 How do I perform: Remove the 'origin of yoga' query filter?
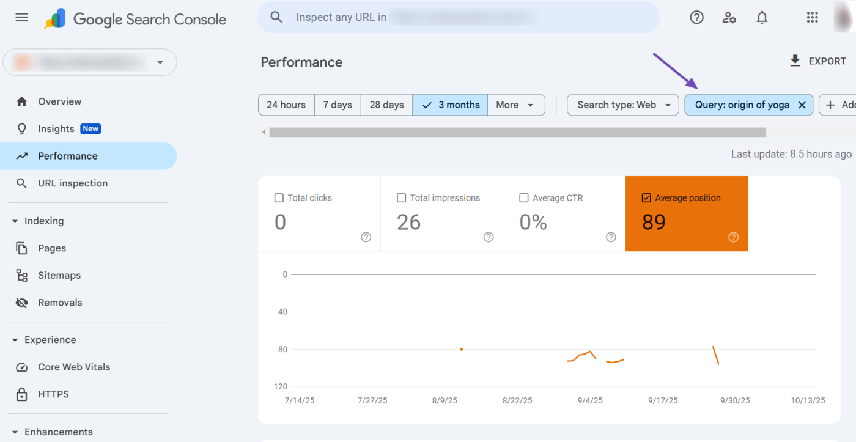pyautogui.click(x=802, y=105)
